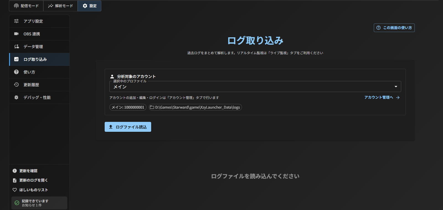This screenshot has height=210, width=443.
Task: Open the 使い方 page
Action: click(39, 72)
